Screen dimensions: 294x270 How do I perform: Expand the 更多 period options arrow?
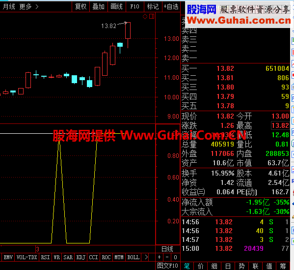37,7
